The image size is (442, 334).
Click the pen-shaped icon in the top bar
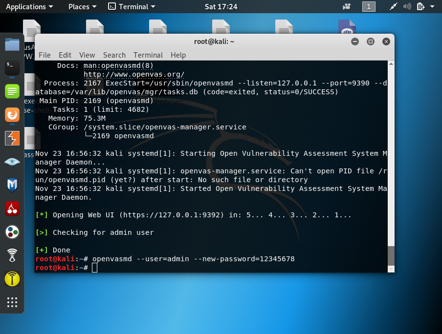click(x=393, y=6)
